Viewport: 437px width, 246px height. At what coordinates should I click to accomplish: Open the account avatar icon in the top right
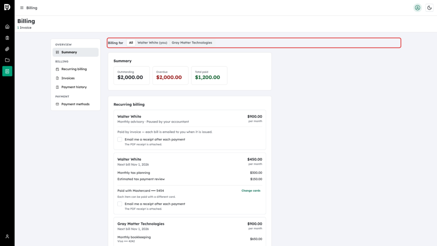pos(417,8)
